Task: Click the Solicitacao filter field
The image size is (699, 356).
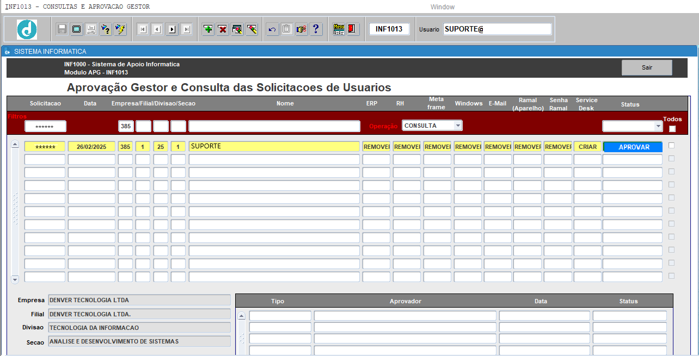Action: click(45, 126)
